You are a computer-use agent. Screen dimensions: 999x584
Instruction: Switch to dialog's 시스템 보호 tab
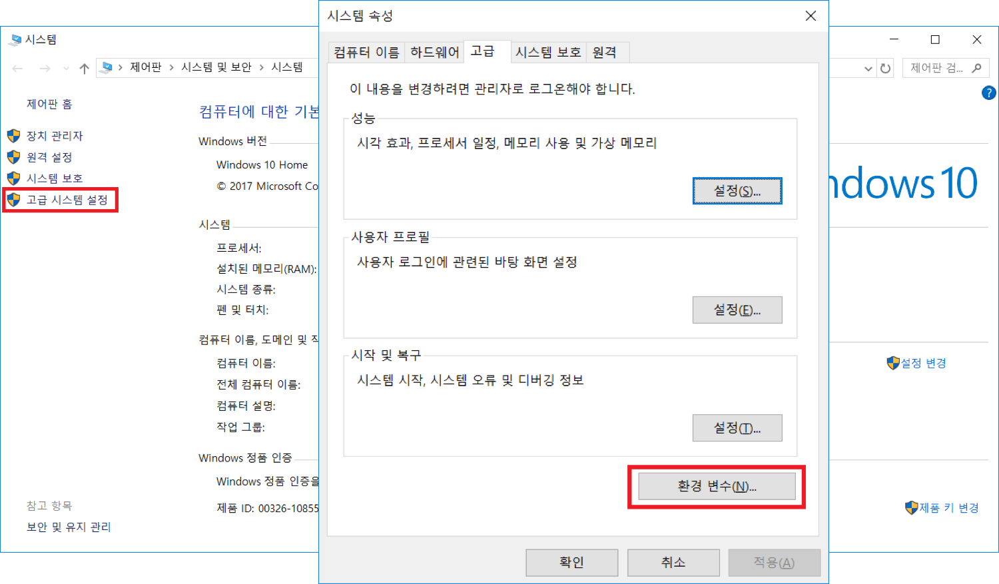click(548, 52)
